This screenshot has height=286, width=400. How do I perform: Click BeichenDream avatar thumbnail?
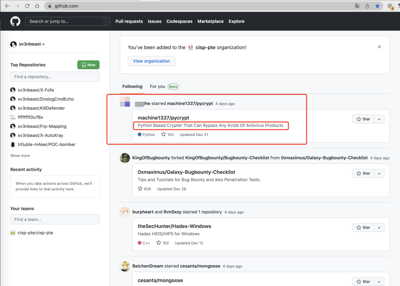point(125,266)
